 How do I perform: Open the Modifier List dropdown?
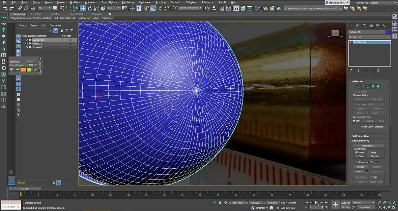tap(369, 37)
